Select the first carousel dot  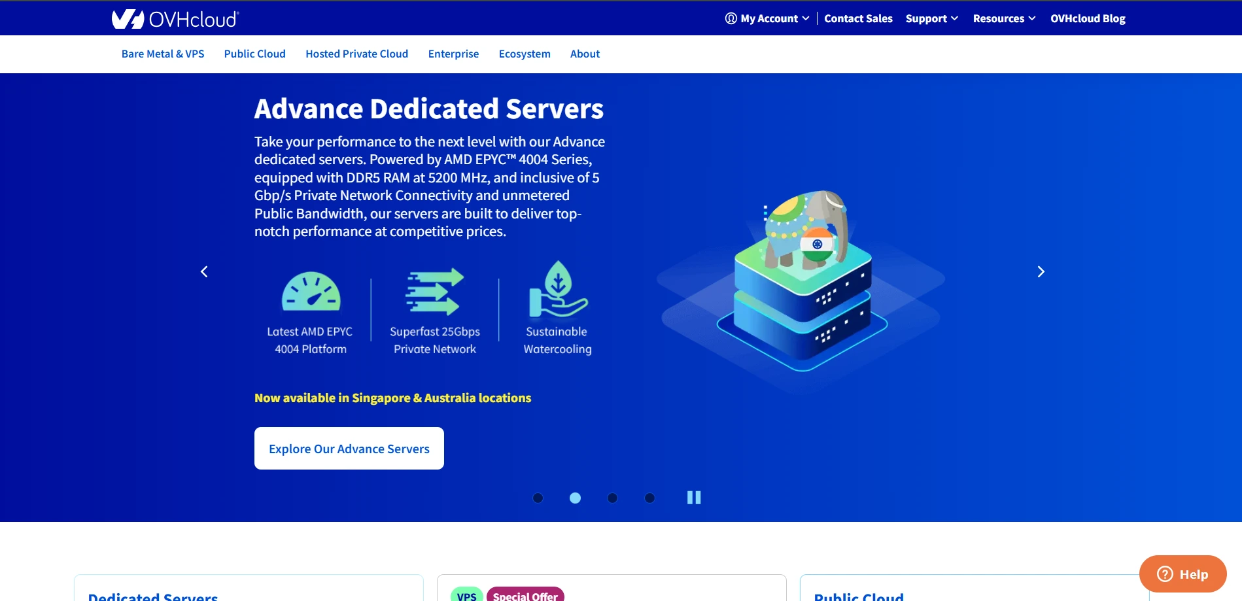coord(538,498)
